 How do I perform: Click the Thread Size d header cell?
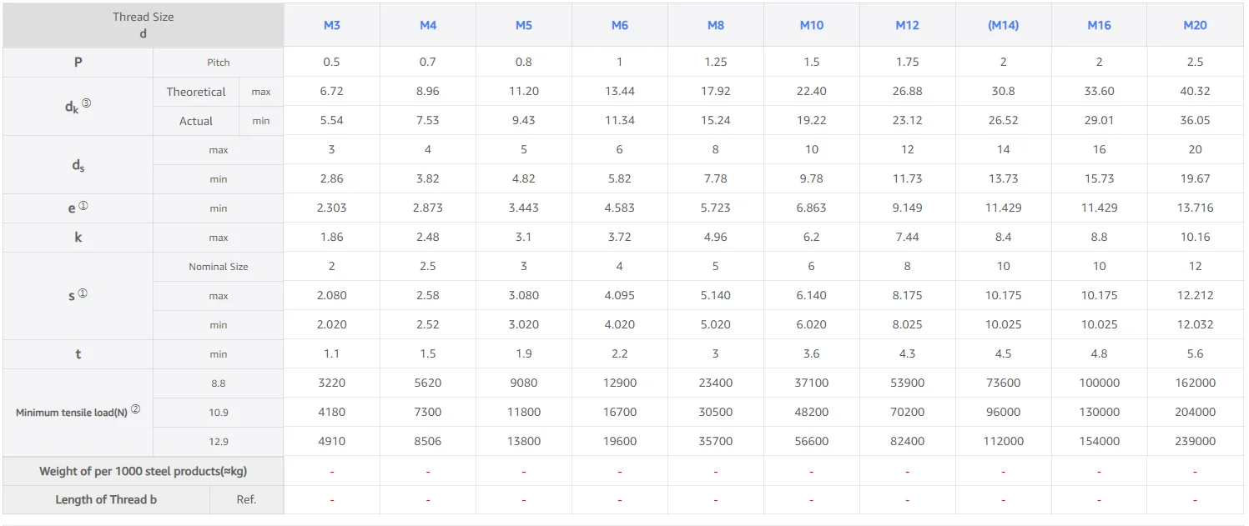coord(144,25)
